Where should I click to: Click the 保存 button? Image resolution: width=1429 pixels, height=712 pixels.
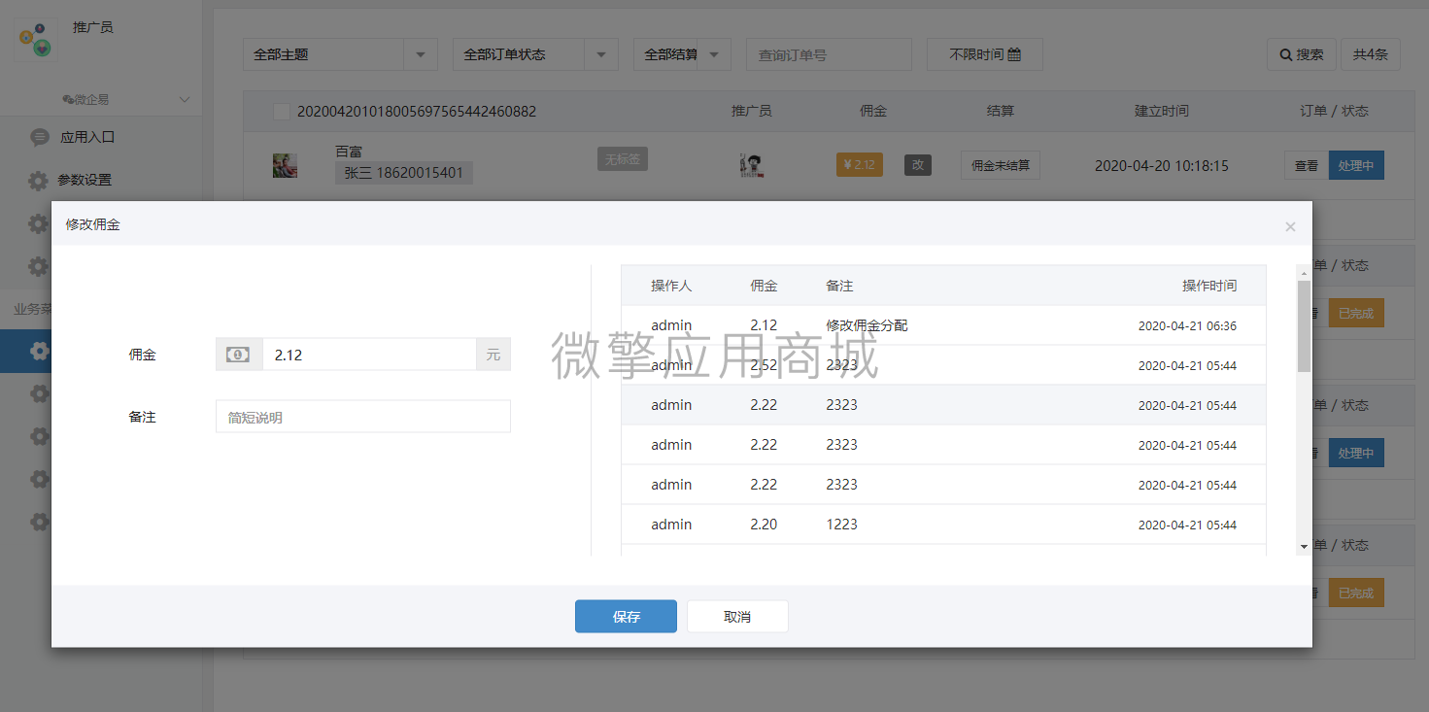tap(626, 617)
